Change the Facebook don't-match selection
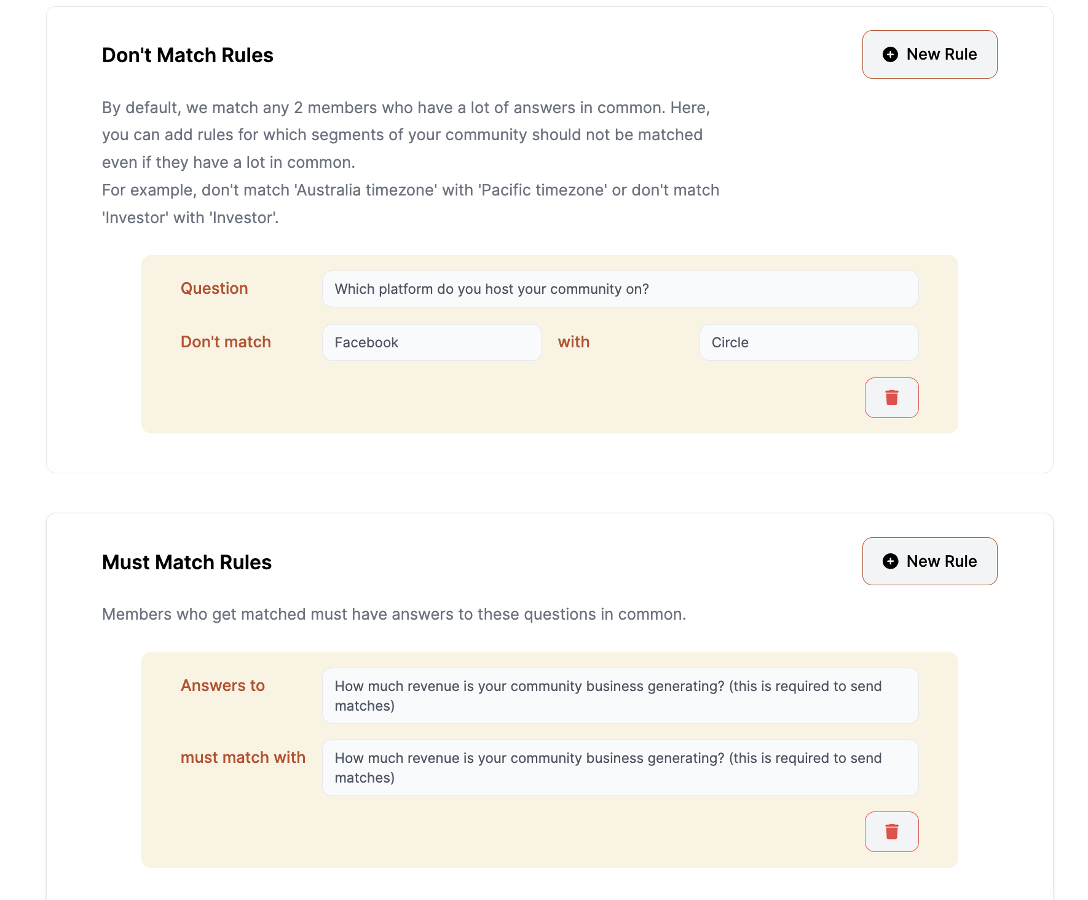This screenshot has height=900, width=1088. [432, 342]
